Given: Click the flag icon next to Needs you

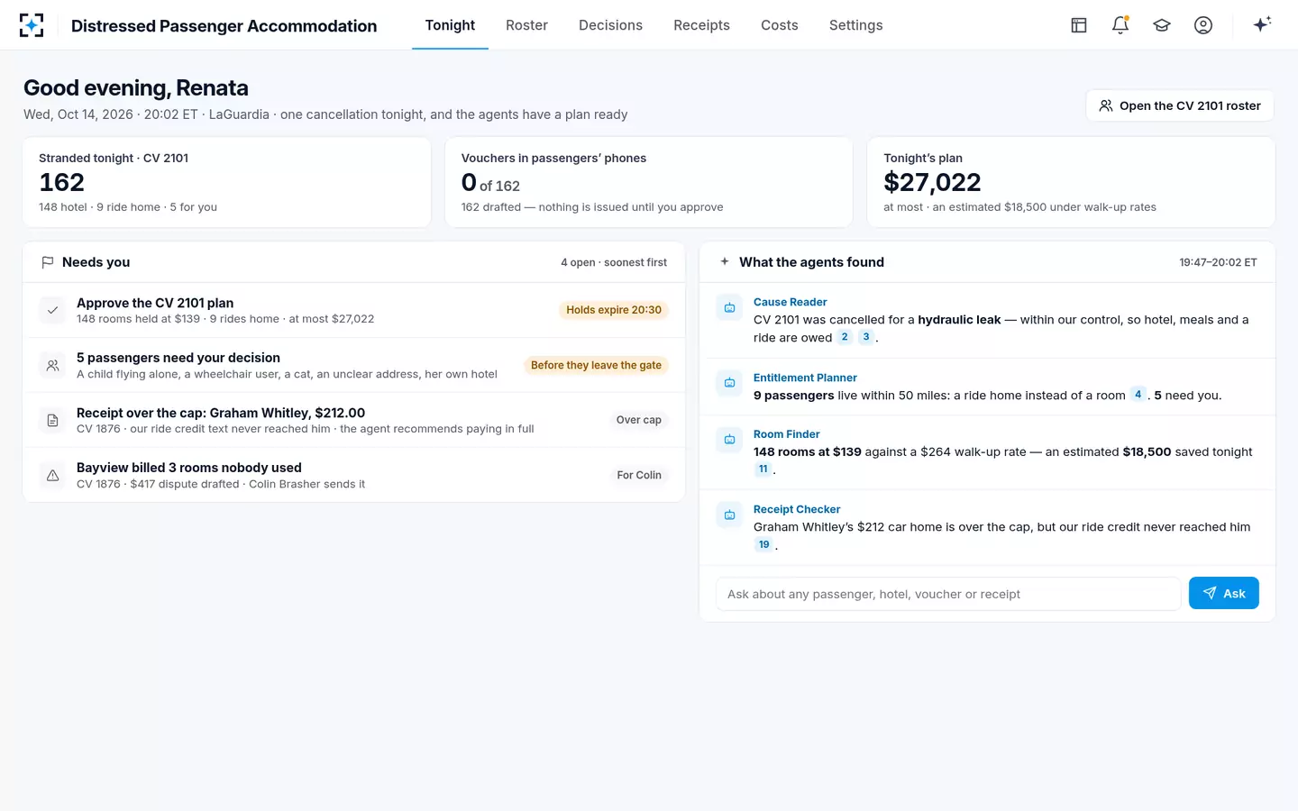Looking at the screenshot, I should click(x=48, y=262).
